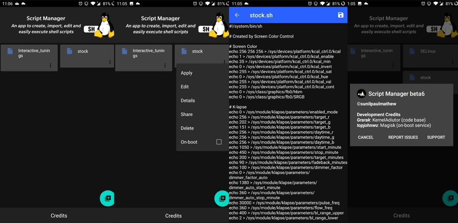Choose Delete from the stock context menu

[x=187, y=128]
